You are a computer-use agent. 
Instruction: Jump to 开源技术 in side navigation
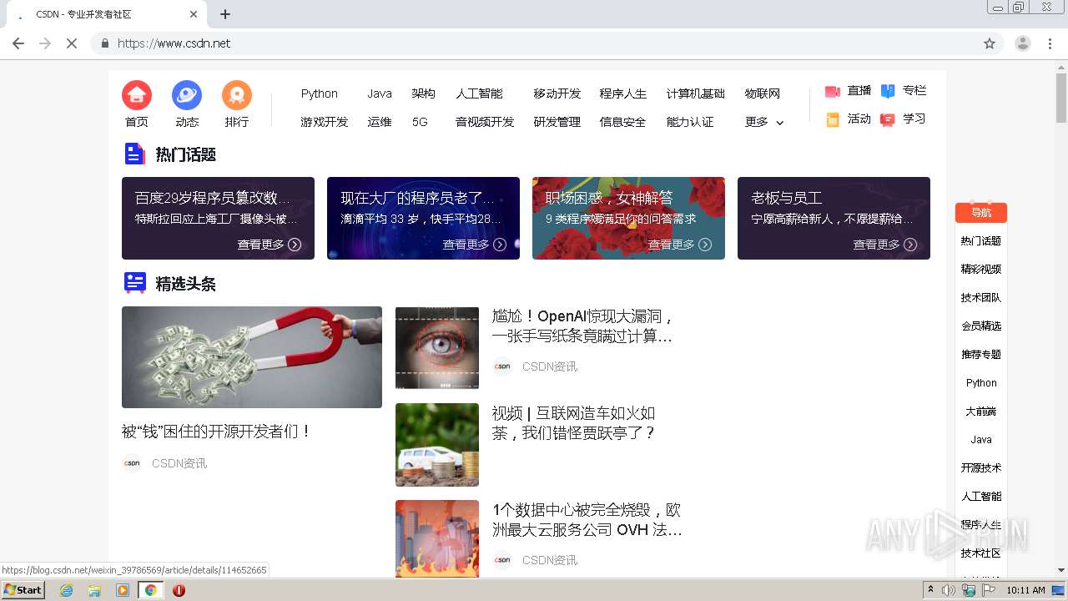pyautogui.click(x=981, y=468)
